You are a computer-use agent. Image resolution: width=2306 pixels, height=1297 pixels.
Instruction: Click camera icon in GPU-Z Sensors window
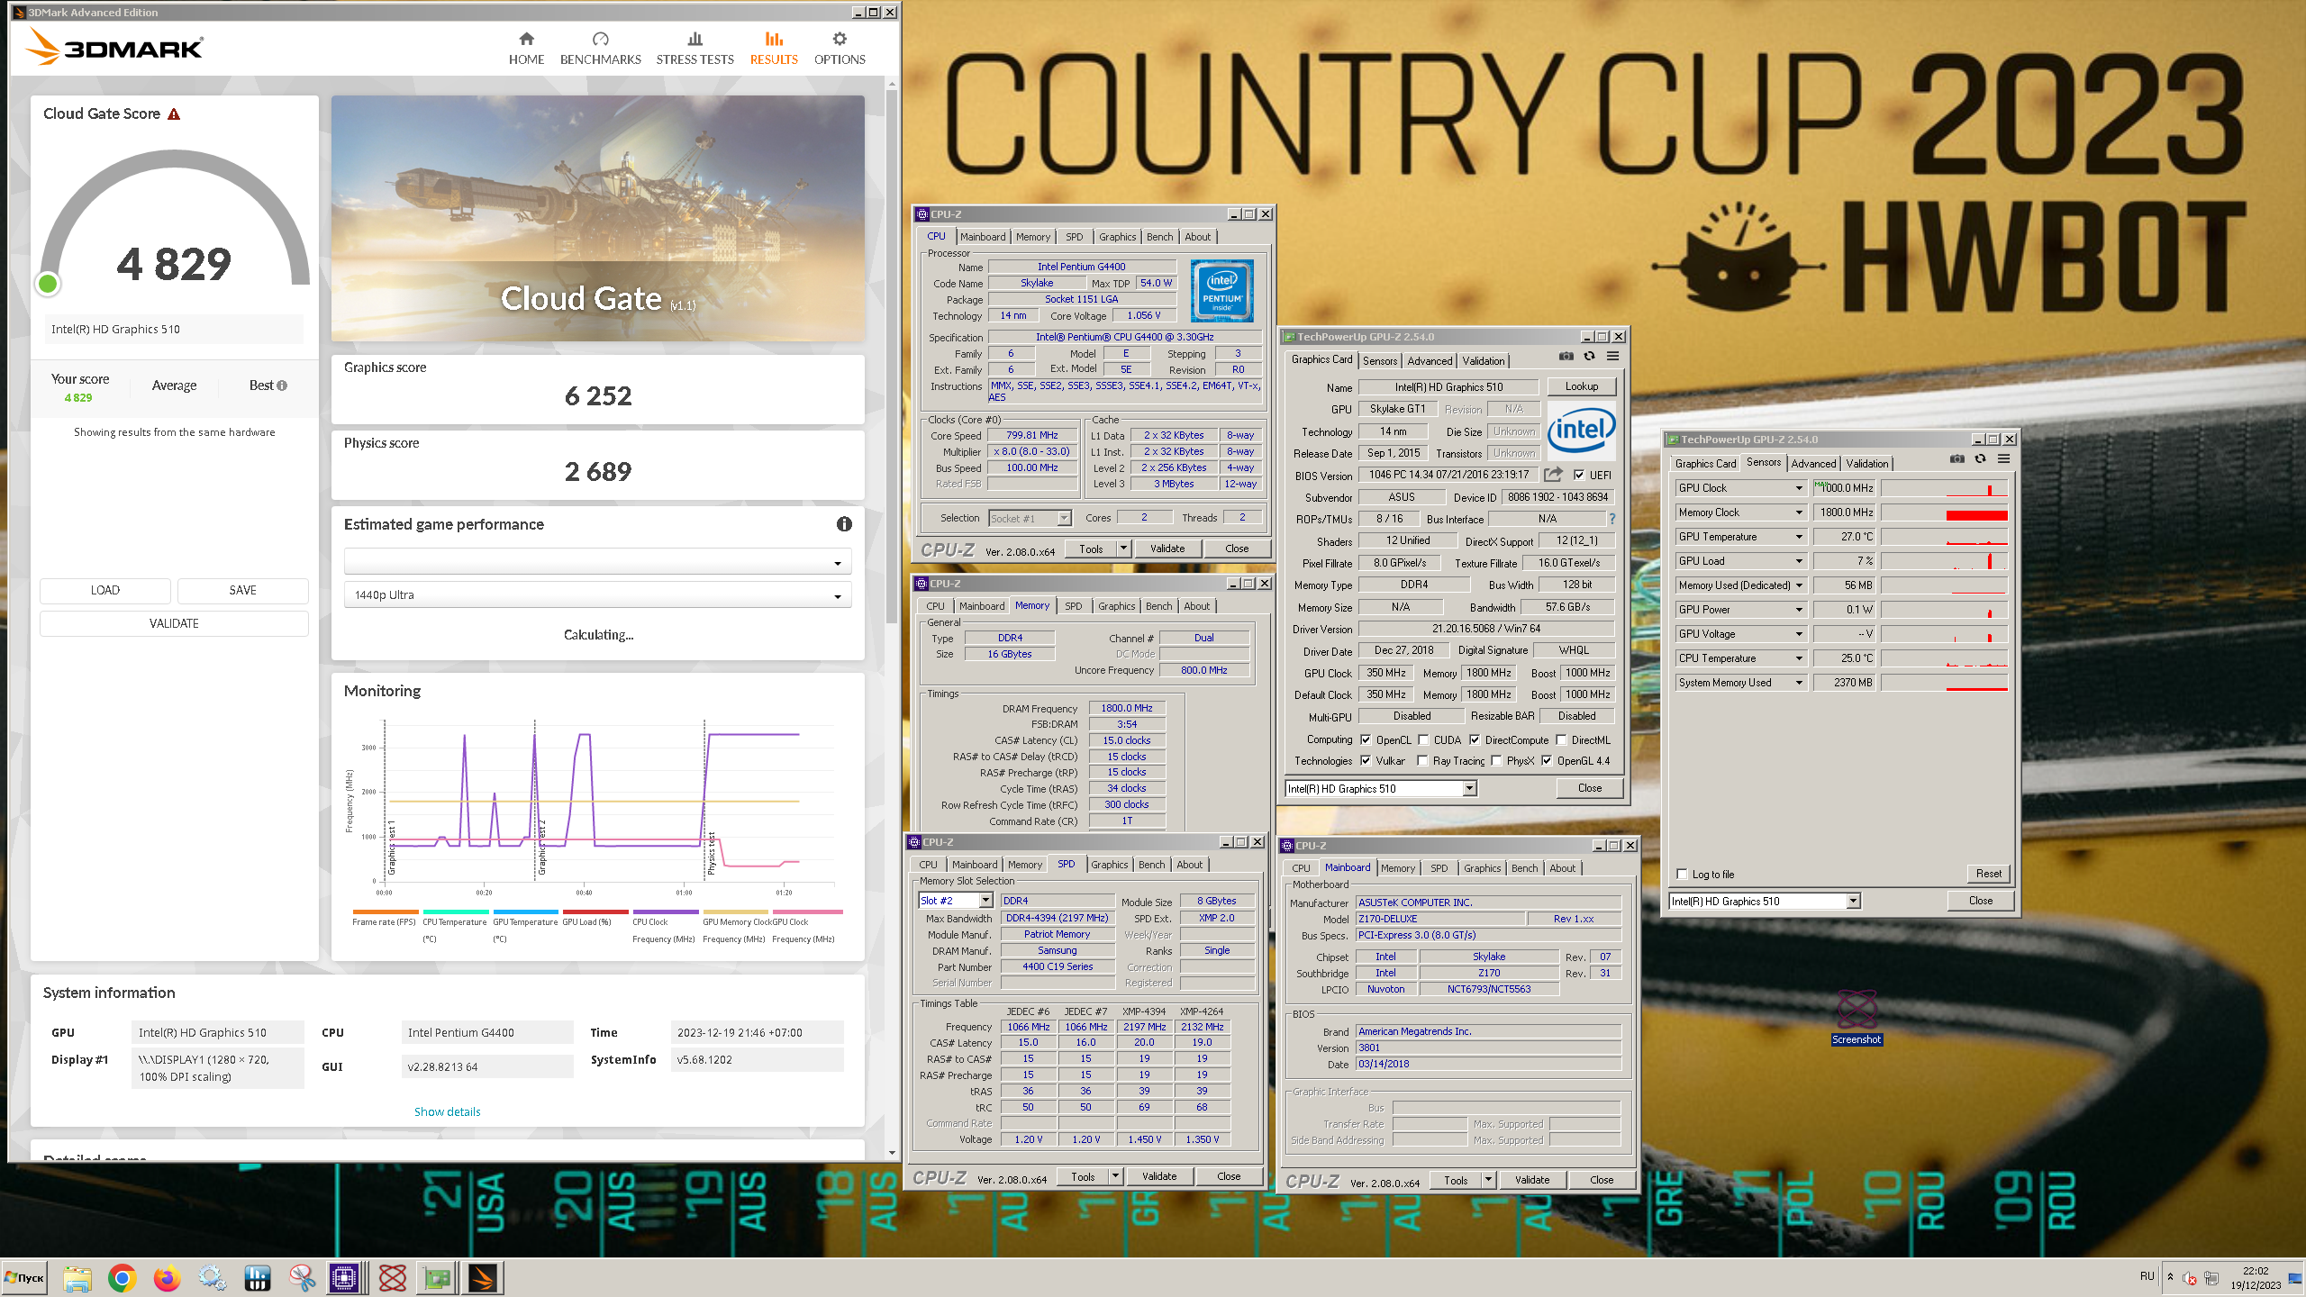coord(1957,459)
